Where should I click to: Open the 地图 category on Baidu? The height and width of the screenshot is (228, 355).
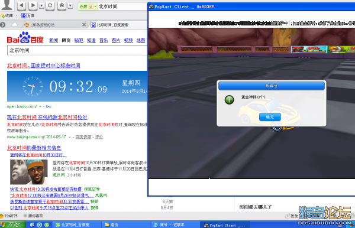pos(141,40)
